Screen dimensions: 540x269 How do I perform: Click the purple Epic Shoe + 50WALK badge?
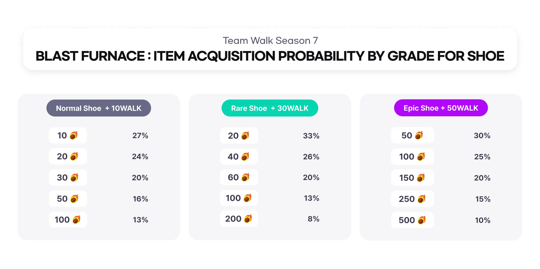441,108
